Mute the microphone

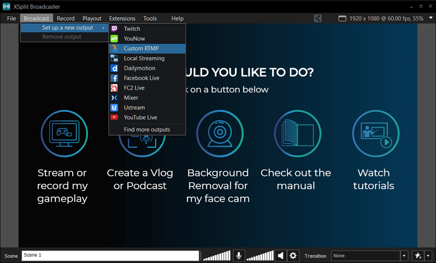pyautogui.click(x=239, y=256)
